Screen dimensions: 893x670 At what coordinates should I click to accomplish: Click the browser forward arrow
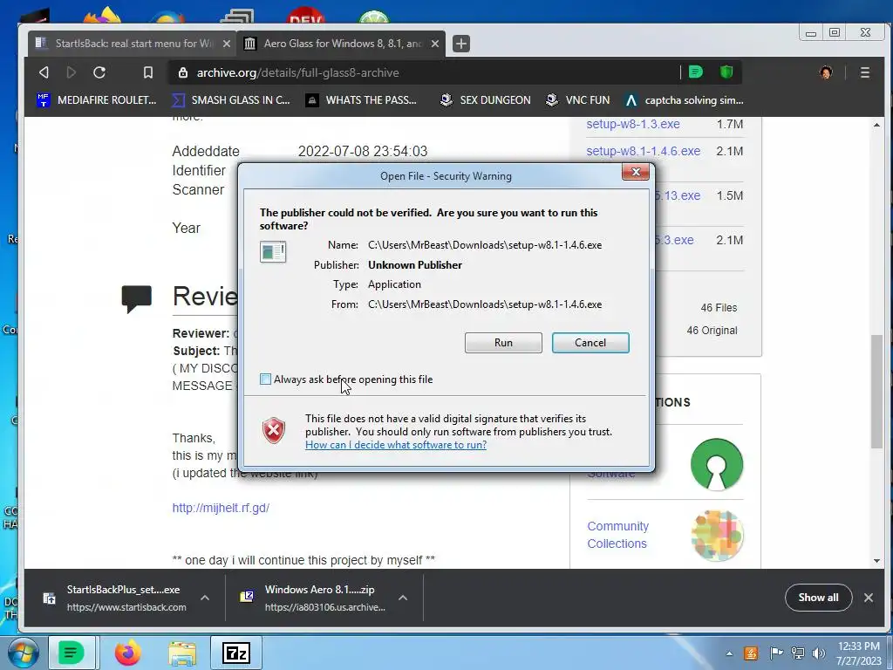click(72, 72)
